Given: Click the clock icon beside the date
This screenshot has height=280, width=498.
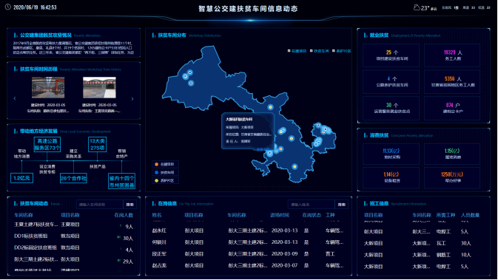Looking at the screenshot, I should pyautogui.click(x=8, y=7).
